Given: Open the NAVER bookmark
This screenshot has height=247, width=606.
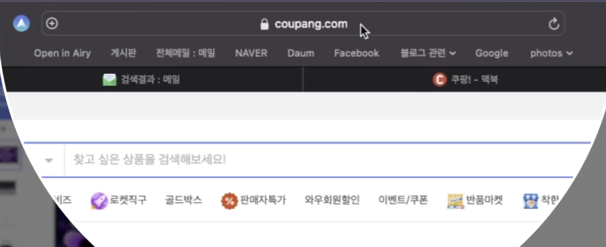Looking at the screenshot, I should [251, 53].
